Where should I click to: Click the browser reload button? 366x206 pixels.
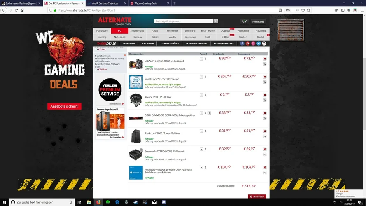click(16, 10)
